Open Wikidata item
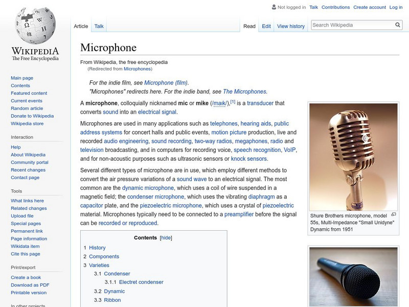This screenshot has width=409, height=307. click(x=25, y=246)
